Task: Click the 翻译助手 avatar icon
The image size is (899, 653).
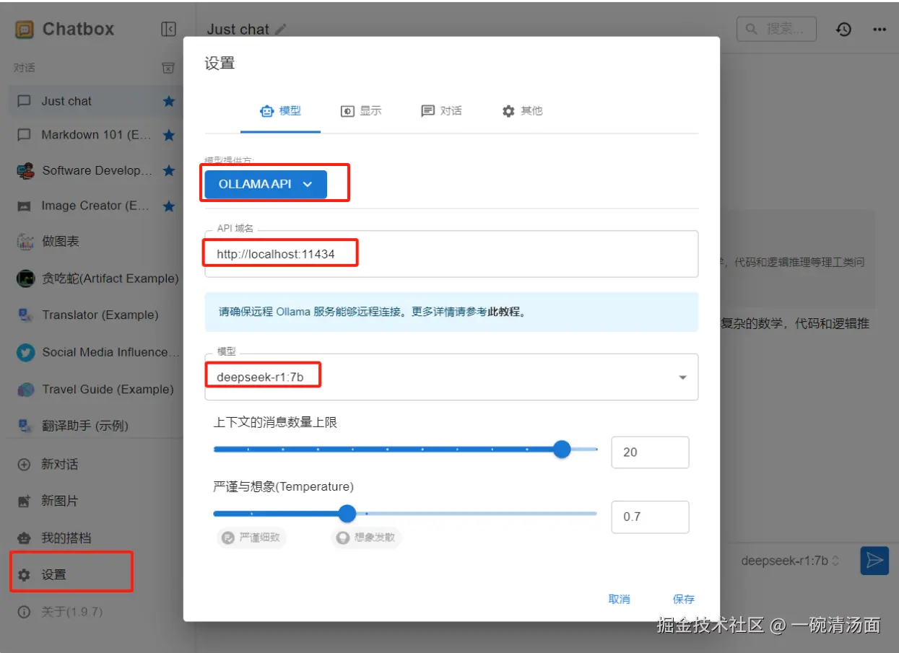Action: (26, 426)
